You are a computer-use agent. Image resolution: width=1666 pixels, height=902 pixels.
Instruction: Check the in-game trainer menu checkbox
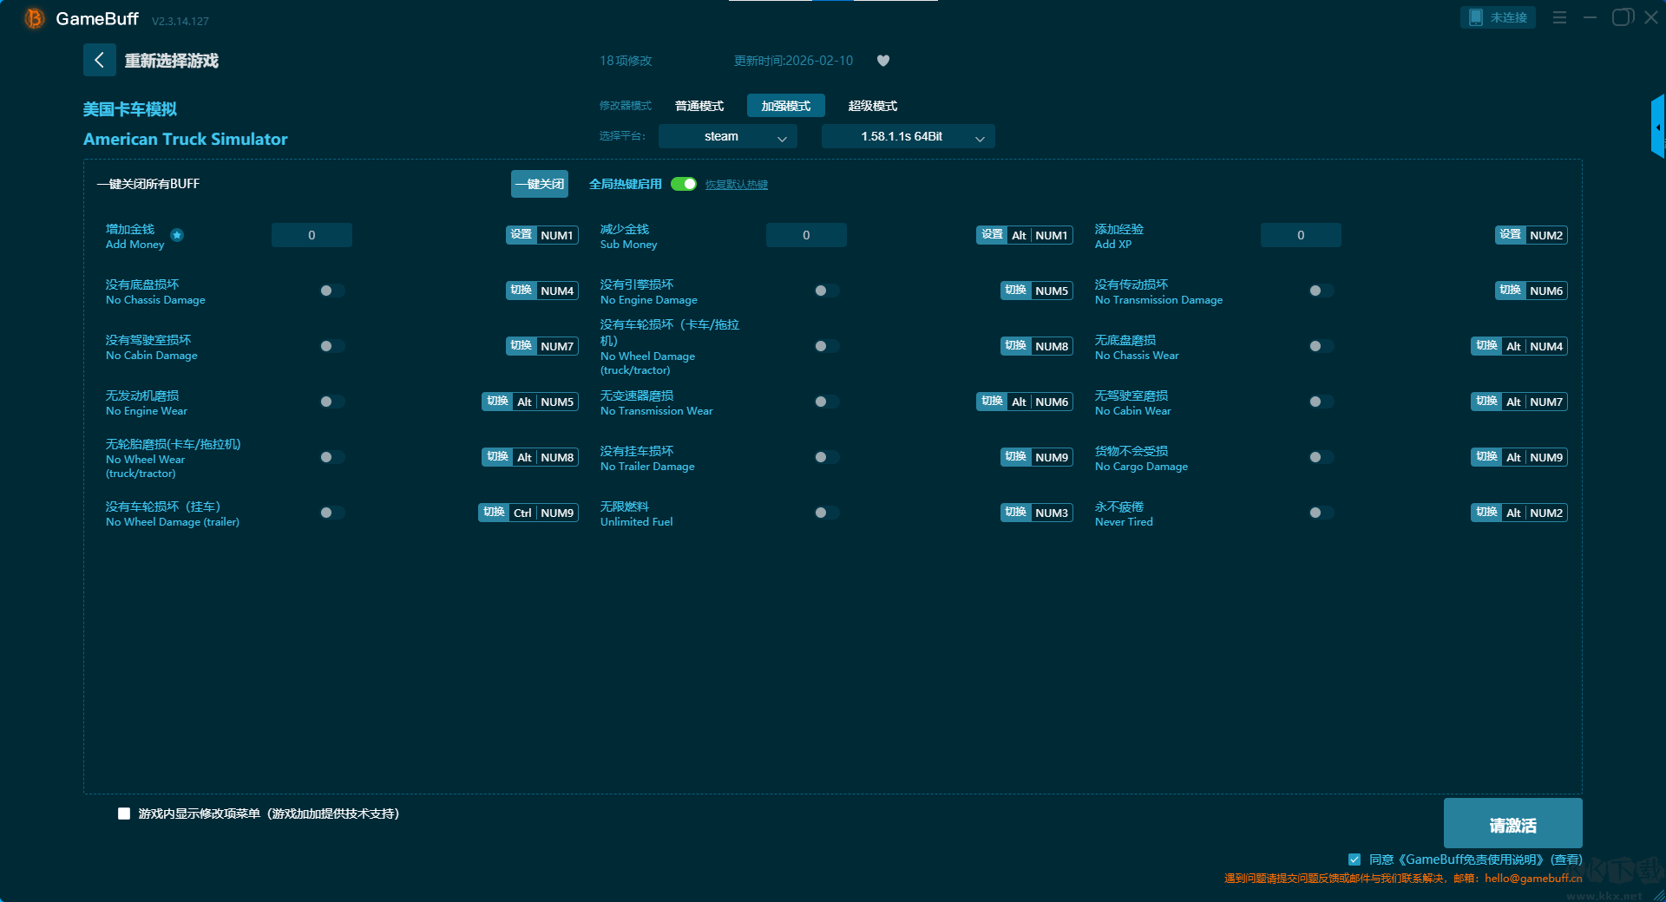(x=124, y=814)
